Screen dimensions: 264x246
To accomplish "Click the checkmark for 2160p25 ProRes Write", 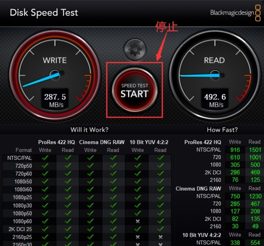I will (45, 237).
